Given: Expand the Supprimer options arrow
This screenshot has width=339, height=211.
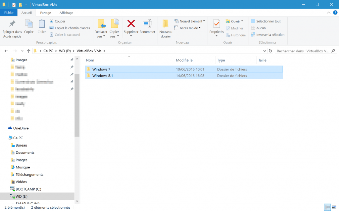Looking at the screenshot, I should pyautogui.click(x=131, y=36).
